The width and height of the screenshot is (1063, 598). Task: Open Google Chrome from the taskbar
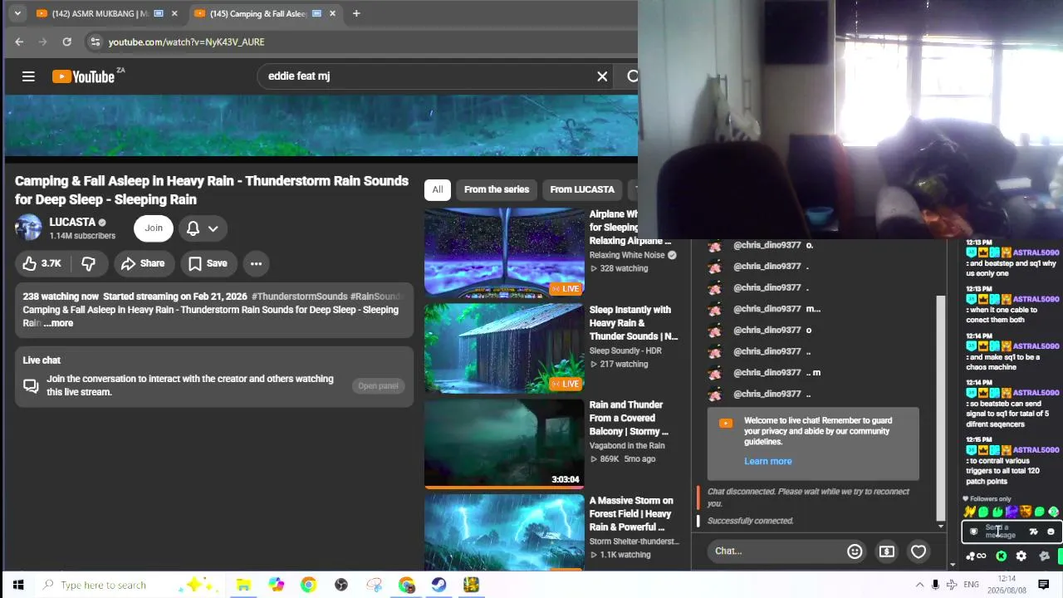308,585
